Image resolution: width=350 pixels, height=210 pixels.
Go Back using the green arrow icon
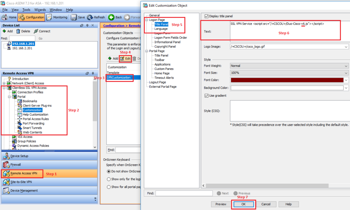[x=112, y=17]
